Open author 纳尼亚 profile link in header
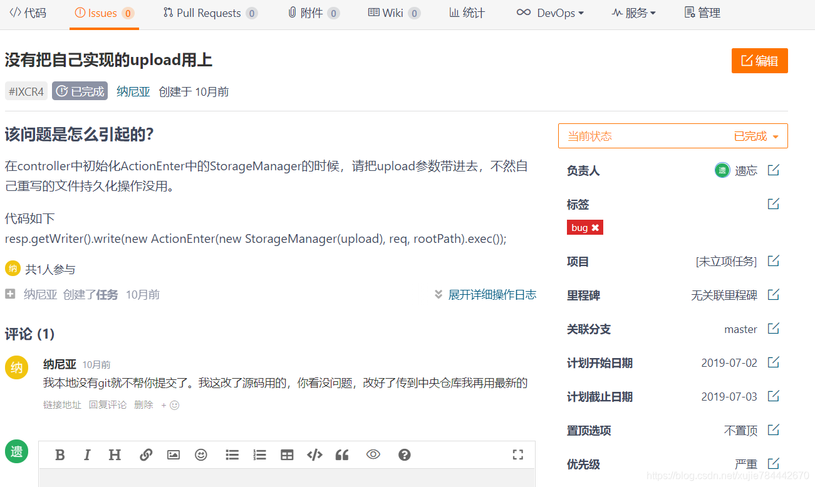 click(133, 91)
